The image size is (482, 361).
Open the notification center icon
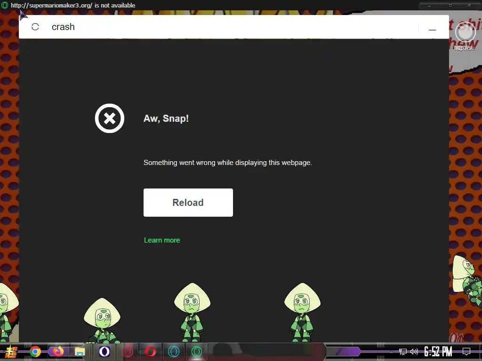click(x=466, y=352)
